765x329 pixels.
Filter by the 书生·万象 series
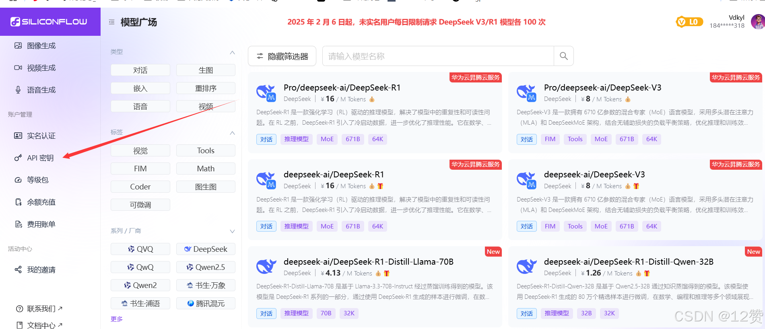tap(206, 285)
